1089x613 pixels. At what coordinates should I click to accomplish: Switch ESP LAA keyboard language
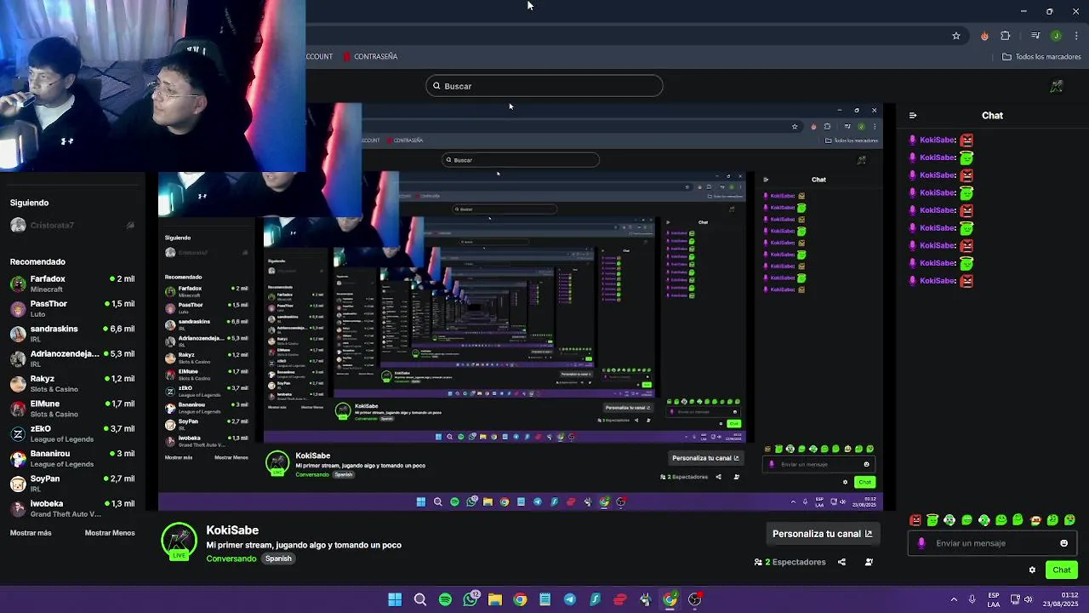pos(994,599)
